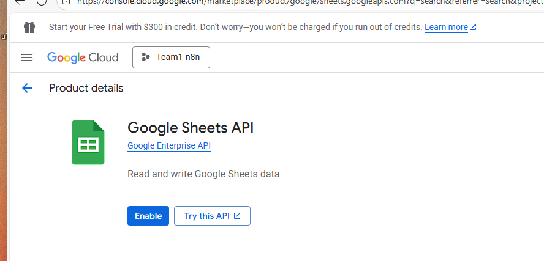Click the Google Cloud logo
544x261 pixels.
pos(83,57)
